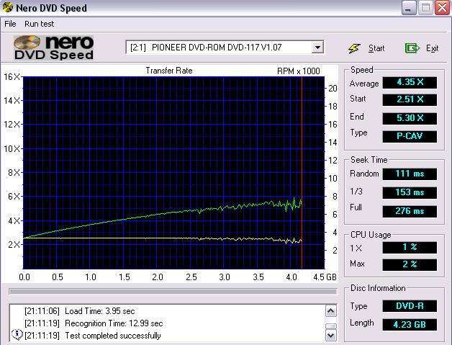This screenshot has height=345, width=452.
Task: Open the File menu
Action: 10,24
